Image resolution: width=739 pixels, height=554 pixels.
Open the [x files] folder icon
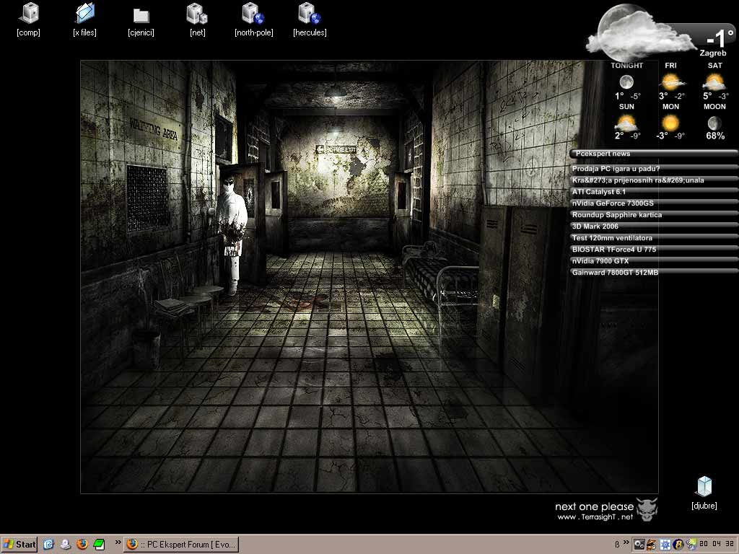pos(84,13)
